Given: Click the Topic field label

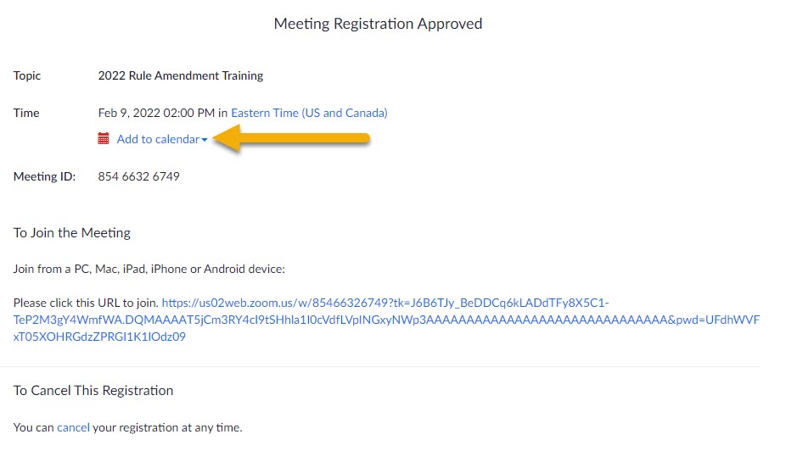Looking at the screenshot, I should coord(27,75).
